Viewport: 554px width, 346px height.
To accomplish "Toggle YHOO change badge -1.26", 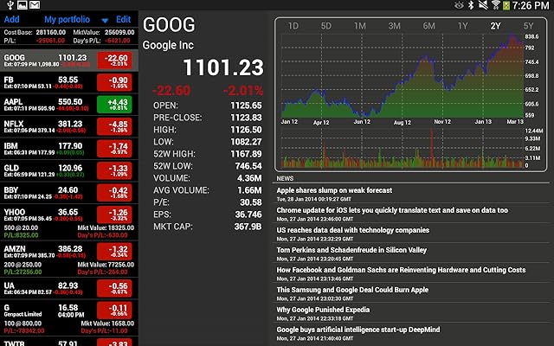I will point(114,215).
